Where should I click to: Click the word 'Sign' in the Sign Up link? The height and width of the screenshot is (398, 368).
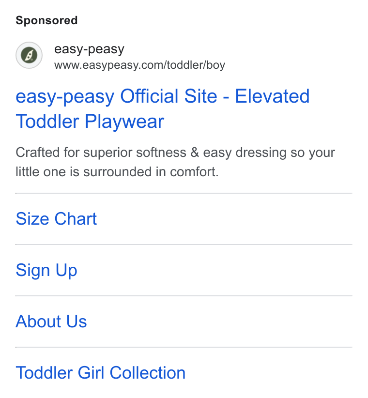pos(33,270)
